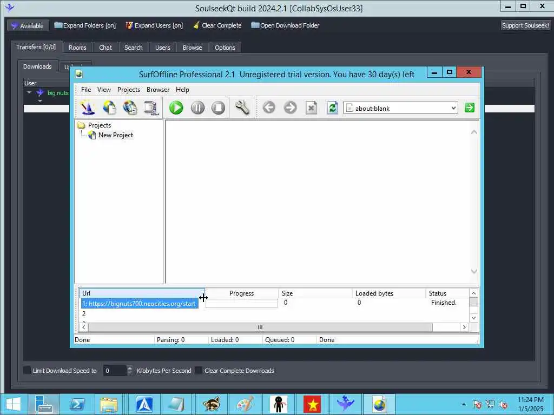Click the Url column header

click(x=141, y=293)
